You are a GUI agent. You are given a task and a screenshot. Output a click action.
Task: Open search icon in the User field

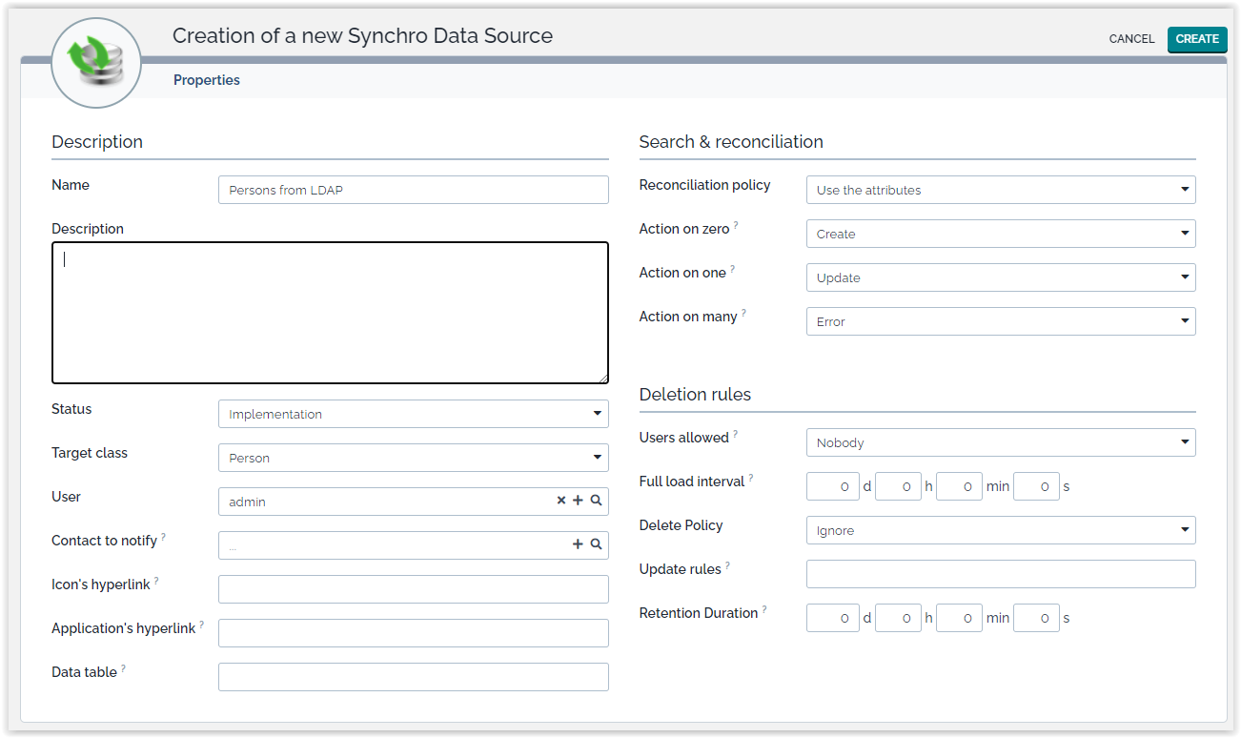click(596, 501)
